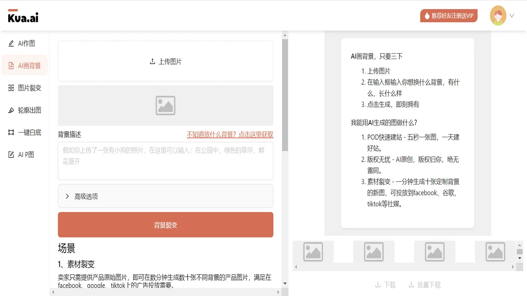This screenshot has width=527, height=296.
Task: Click the 批量下载 batch download icon
Action: point(411,284)
